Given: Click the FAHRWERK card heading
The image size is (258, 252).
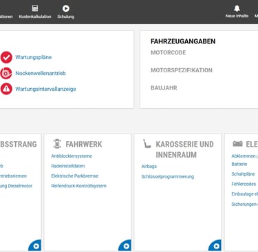Looking at the screenshot, I should click(84, 145).
